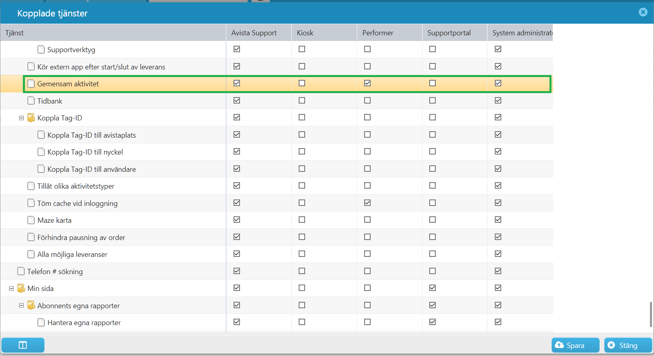Screen dimensions: 654x356
Task: Enable Performer for Förhindra pausning av order
Action: 367,237
